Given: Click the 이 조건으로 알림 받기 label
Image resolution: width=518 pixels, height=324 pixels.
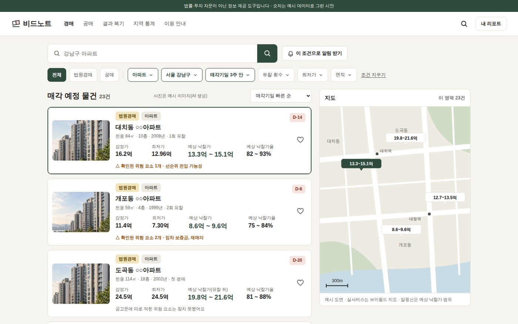Looking at the screenshot, I should click(319, 53).
